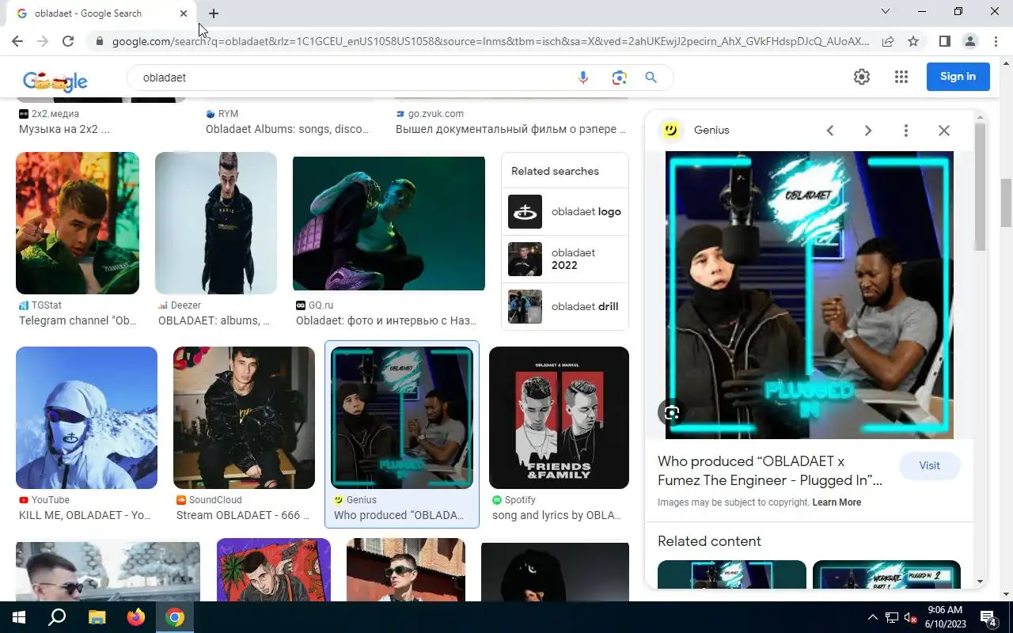Bookmark this tab with the star icon
1013x633 pixels.
pos(913,41)
